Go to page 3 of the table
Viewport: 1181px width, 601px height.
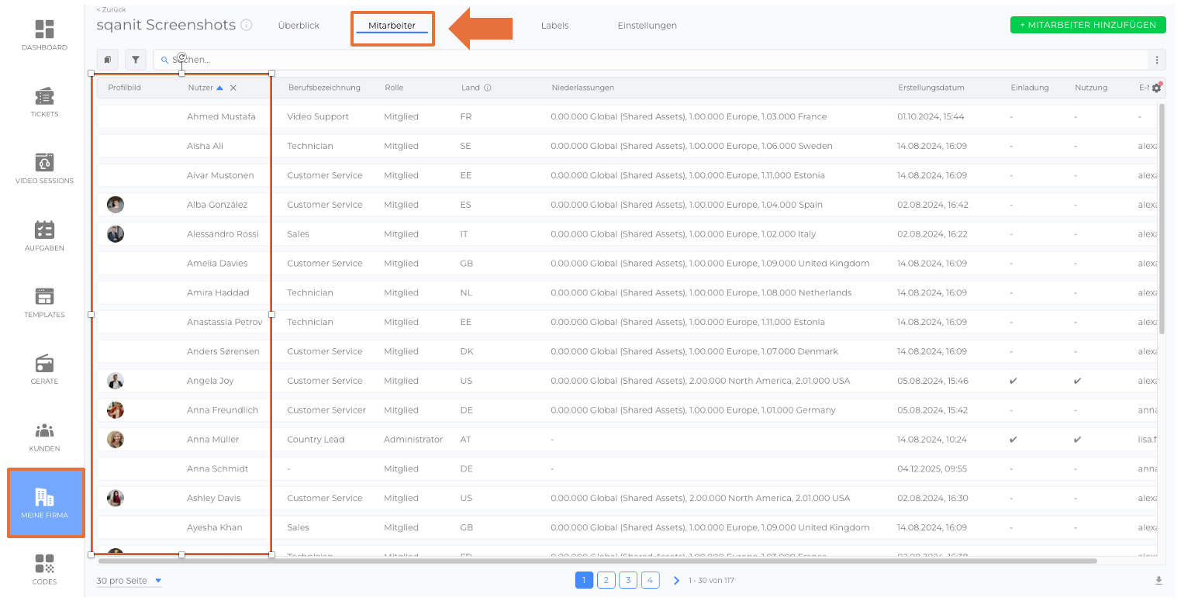pyautogui.click(x=628, y=580)
